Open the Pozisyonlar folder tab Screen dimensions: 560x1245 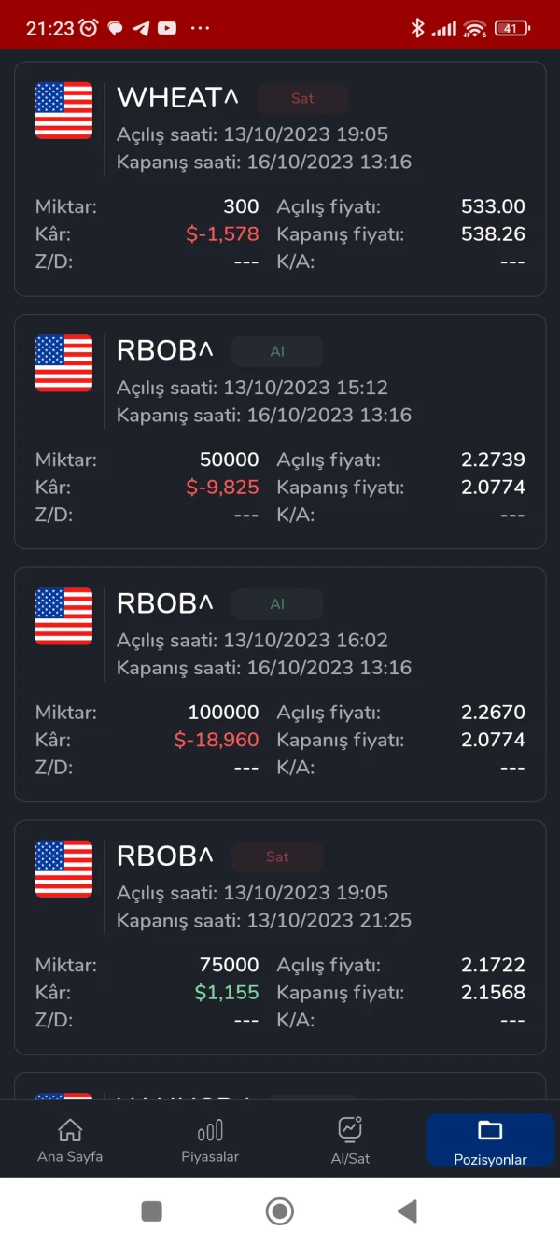point(490,1131)
